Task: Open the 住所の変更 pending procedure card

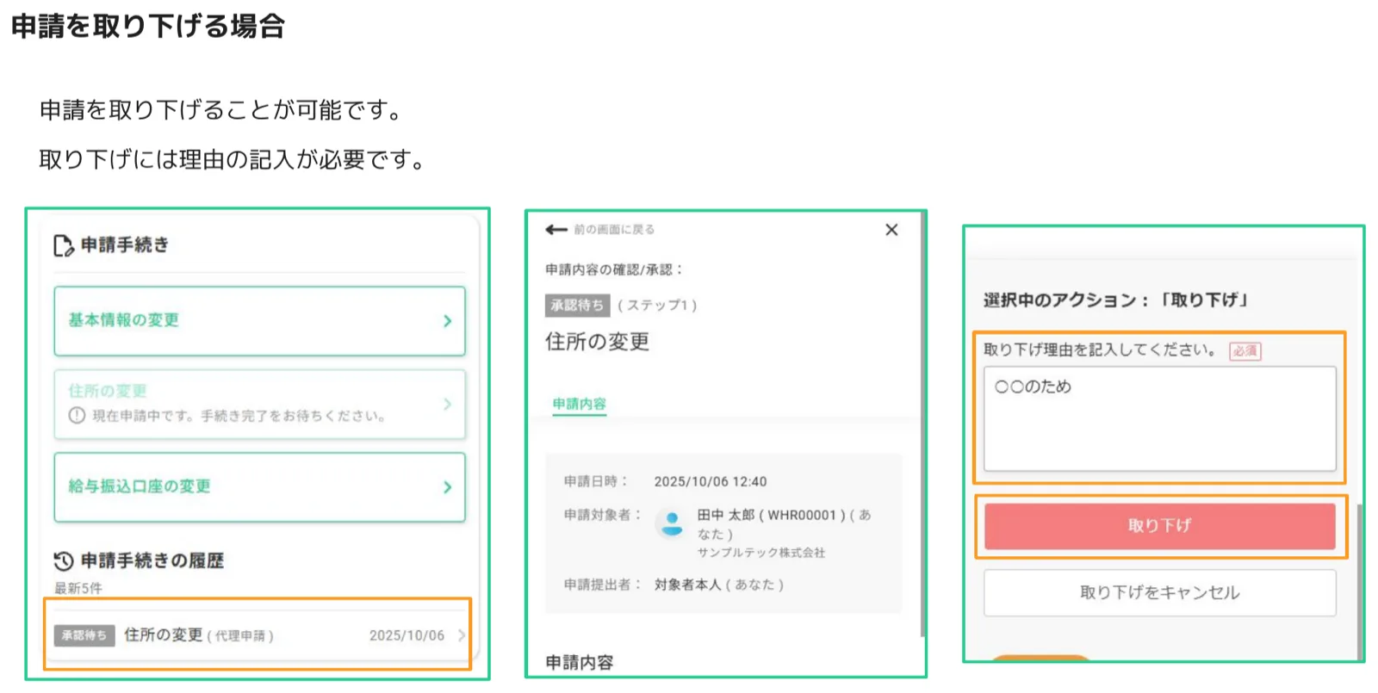Action: point(259,405)
